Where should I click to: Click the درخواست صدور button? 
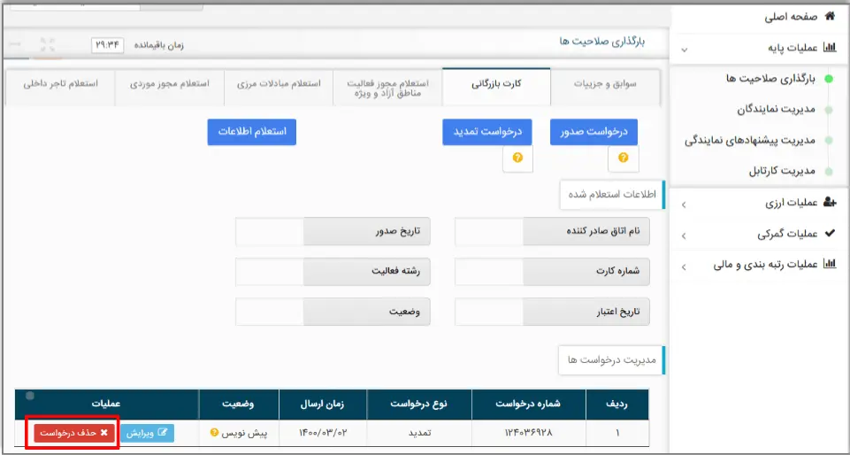(x=593, y=132)
